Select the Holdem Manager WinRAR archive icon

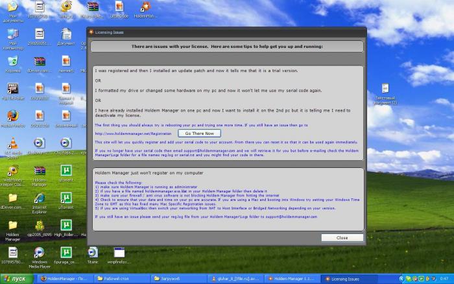pos(40,176)
